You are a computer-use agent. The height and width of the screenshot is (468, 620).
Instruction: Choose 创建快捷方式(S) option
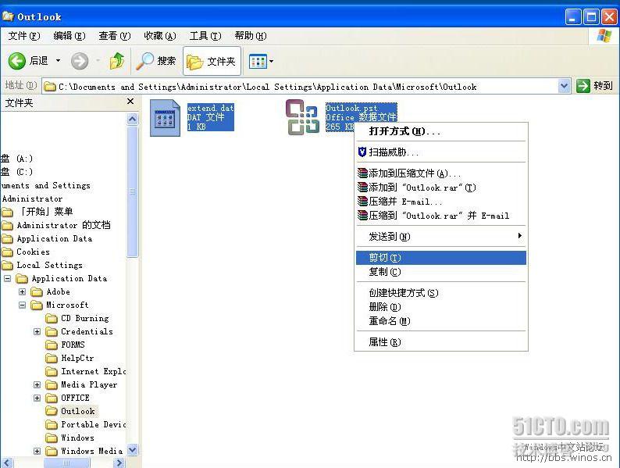click(441, 293)
